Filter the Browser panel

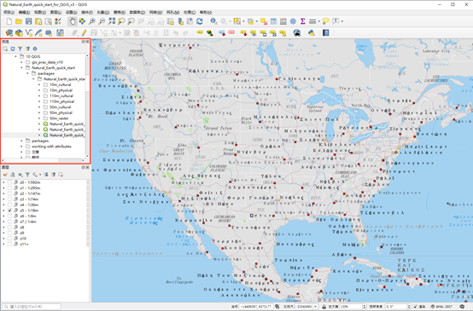click(20, 49)
